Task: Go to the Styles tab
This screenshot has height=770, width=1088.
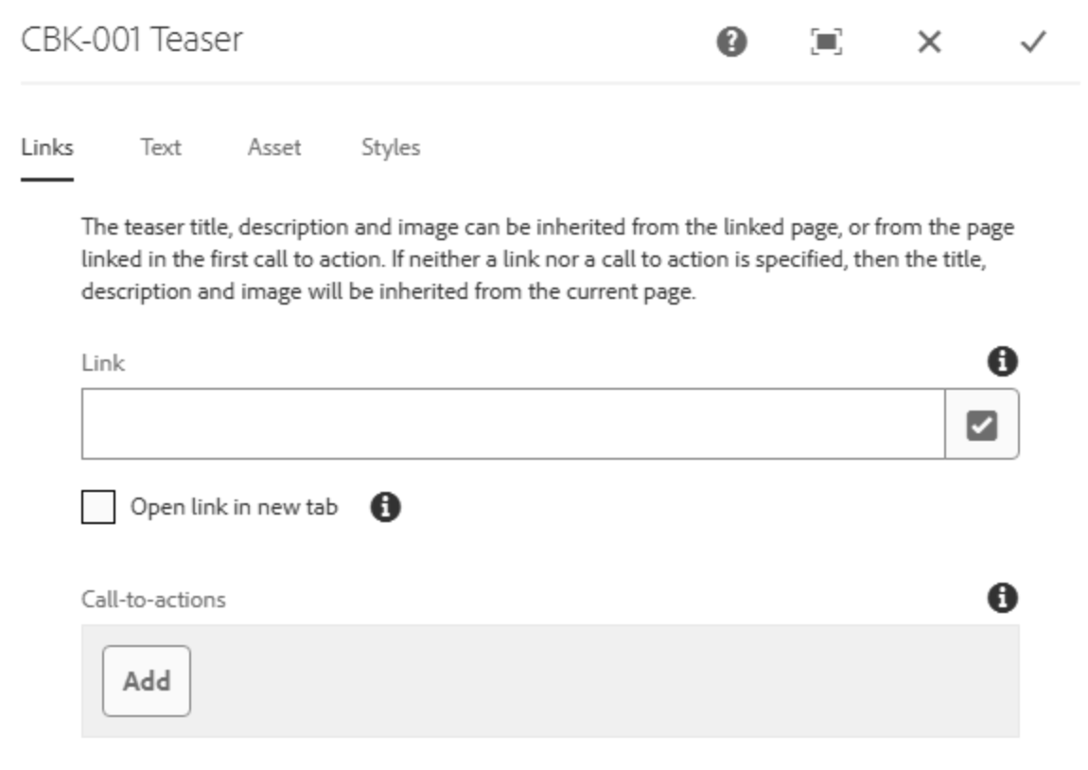Action: [391, 148]
